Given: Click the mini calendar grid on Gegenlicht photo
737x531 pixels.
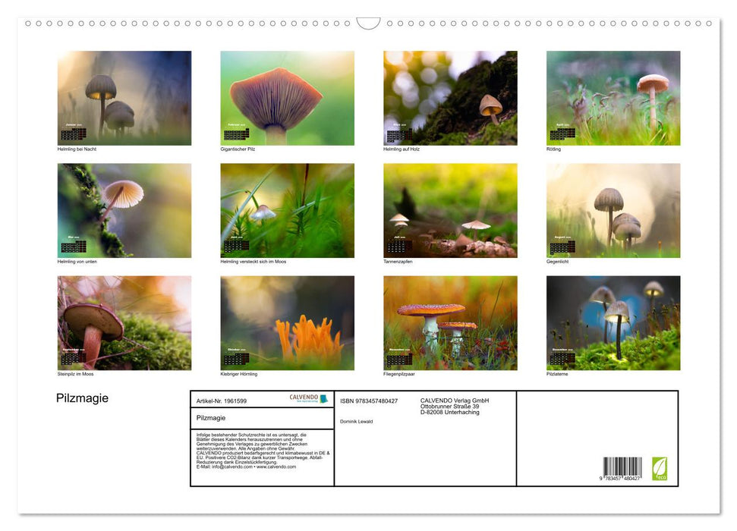Looking at the screenshot, I should [562, 247].
